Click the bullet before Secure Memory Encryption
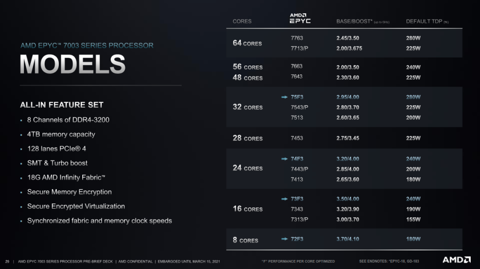This screenshot has height=269, width=480. tap(21, 193)
